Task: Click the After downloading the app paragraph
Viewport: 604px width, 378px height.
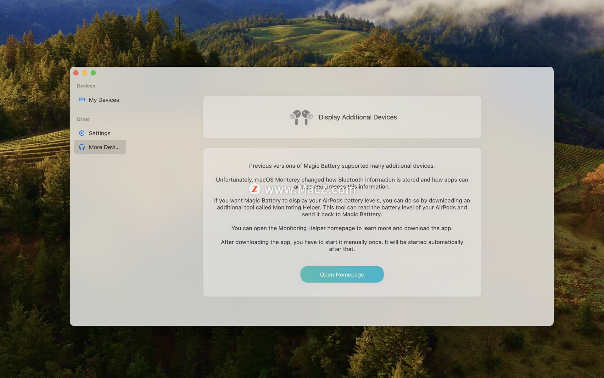Action: pyautogui.click(x=342, y=245)
